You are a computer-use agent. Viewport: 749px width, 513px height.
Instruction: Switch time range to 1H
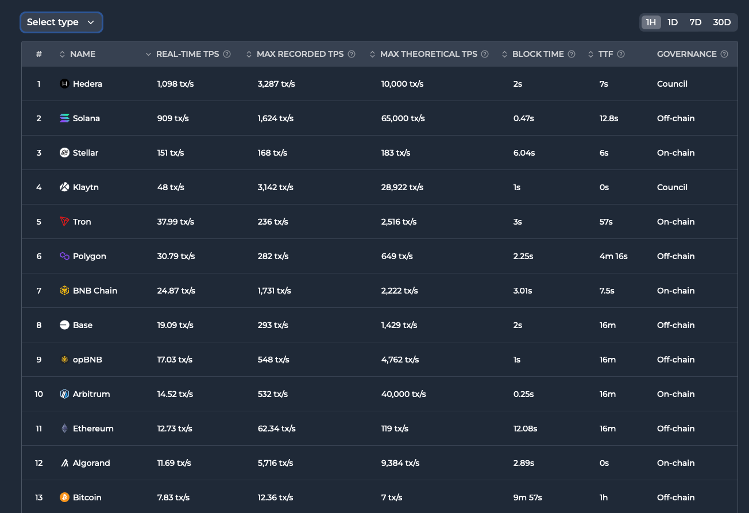[651, 22]
